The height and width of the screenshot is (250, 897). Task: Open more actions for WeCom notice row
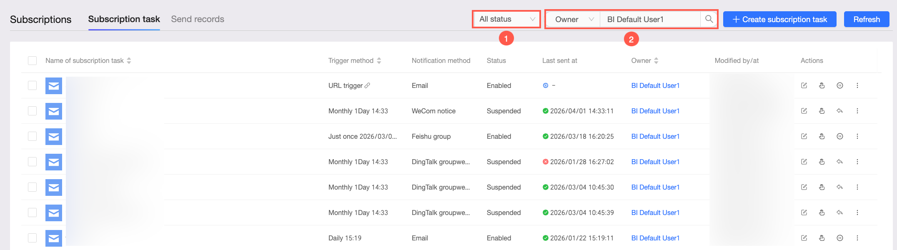pos(857,111)
